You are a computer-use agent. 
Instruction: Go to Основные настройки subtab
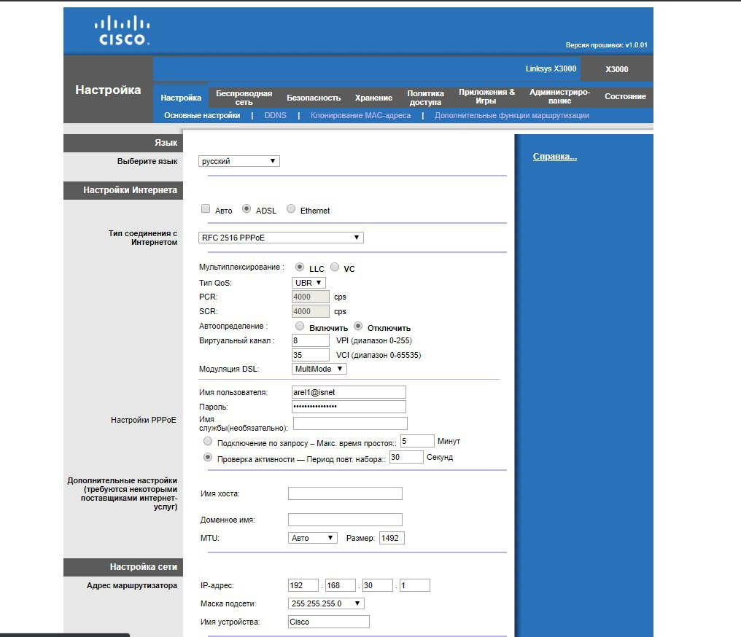[x=202, y=115]
